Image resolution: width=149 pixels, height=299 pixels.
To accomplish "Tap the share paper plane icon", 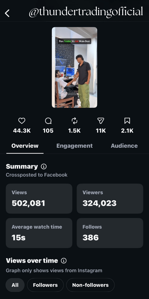I will coord(101,121).
